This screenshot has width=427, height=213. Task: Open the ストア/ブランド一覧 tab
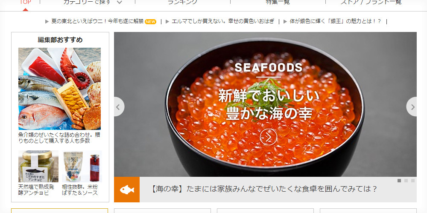(x=371, y=2)
